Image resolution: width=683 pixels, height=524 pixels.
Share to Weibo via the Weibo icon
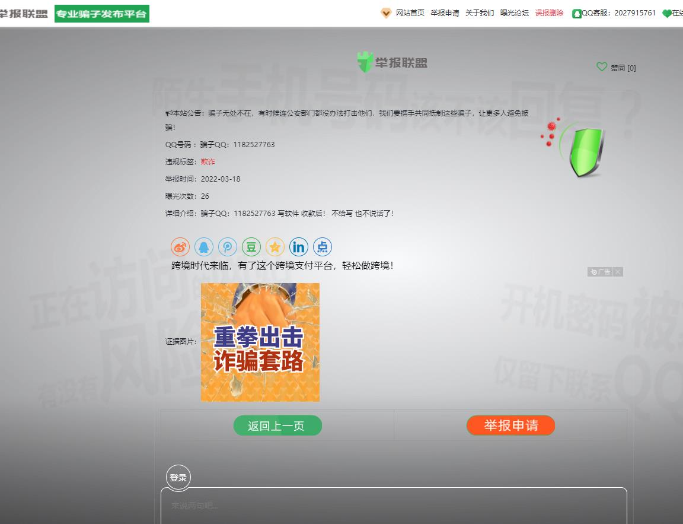[180, 247]
